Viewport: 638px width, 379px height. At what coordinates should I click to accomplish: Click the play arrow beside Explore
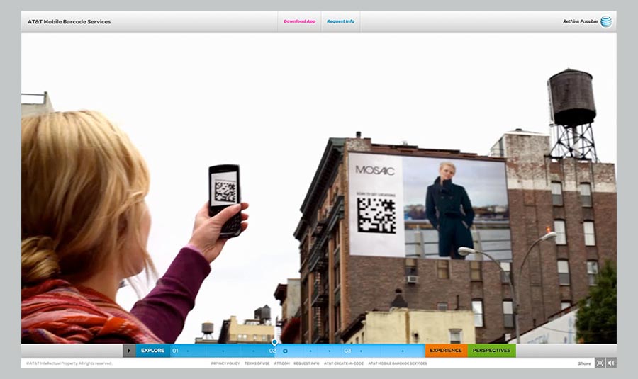[128, 350]
